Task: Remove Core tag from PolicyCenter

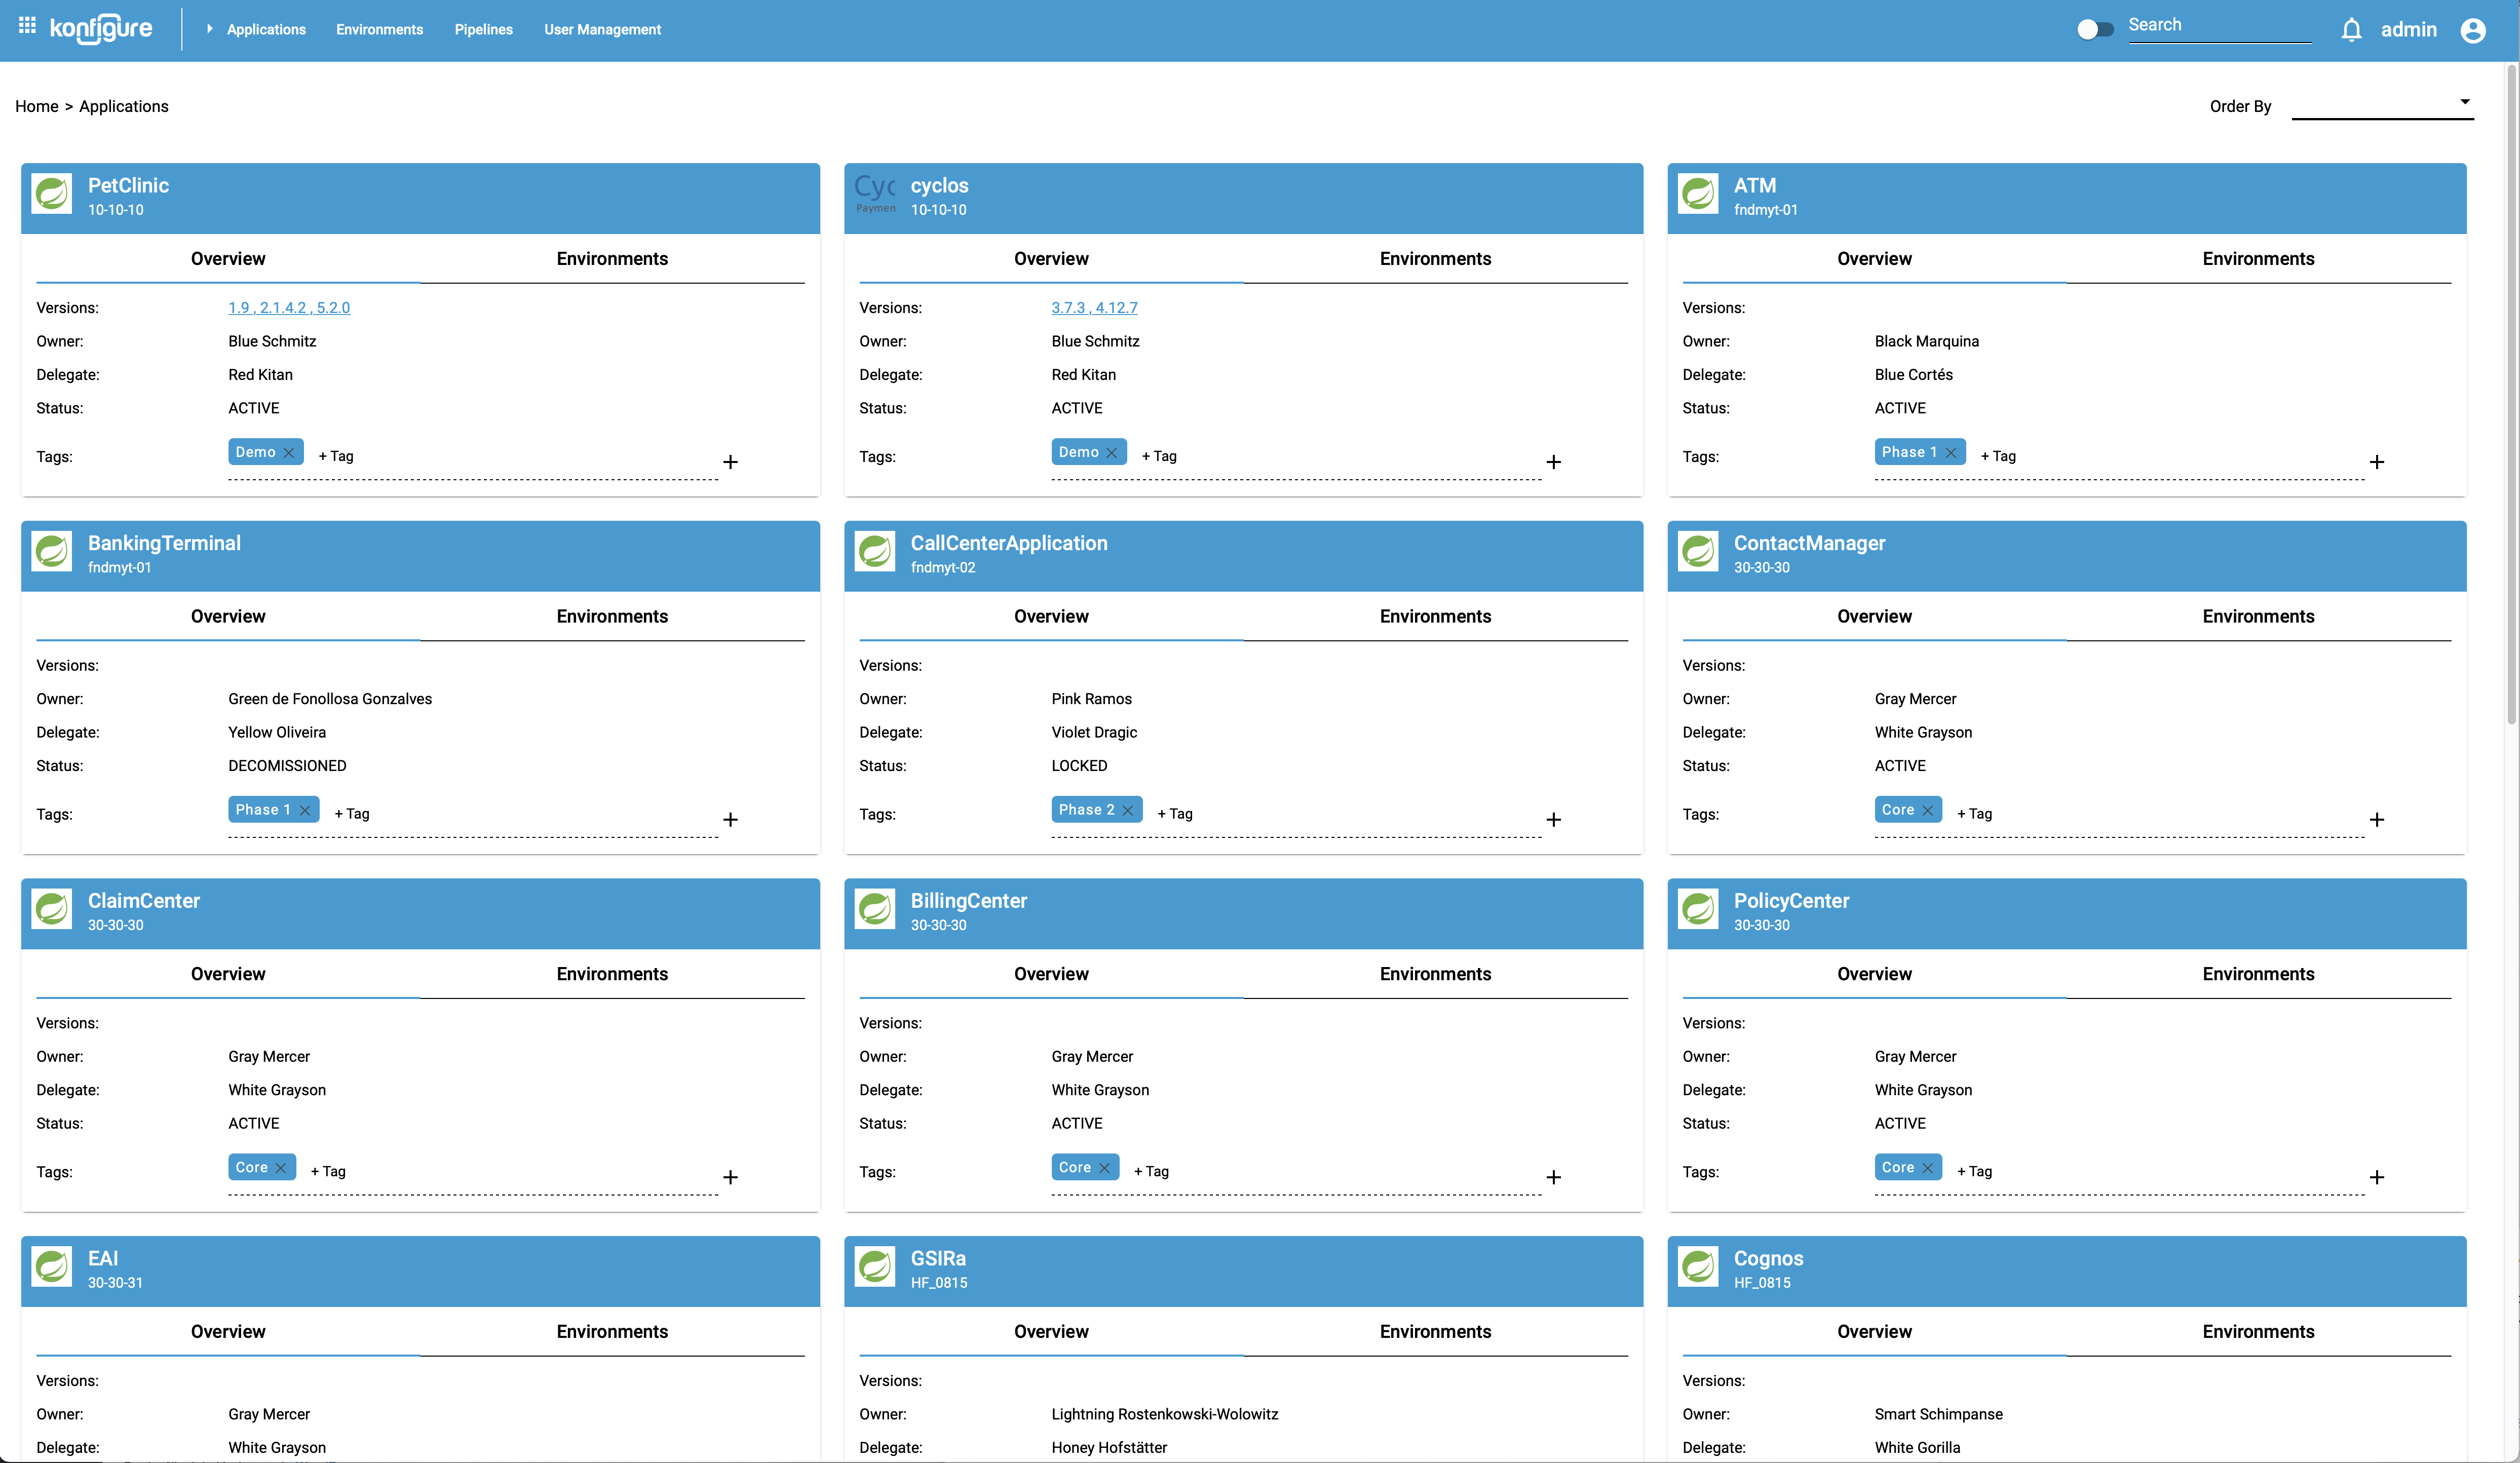Action: tap(1927, 1168)
